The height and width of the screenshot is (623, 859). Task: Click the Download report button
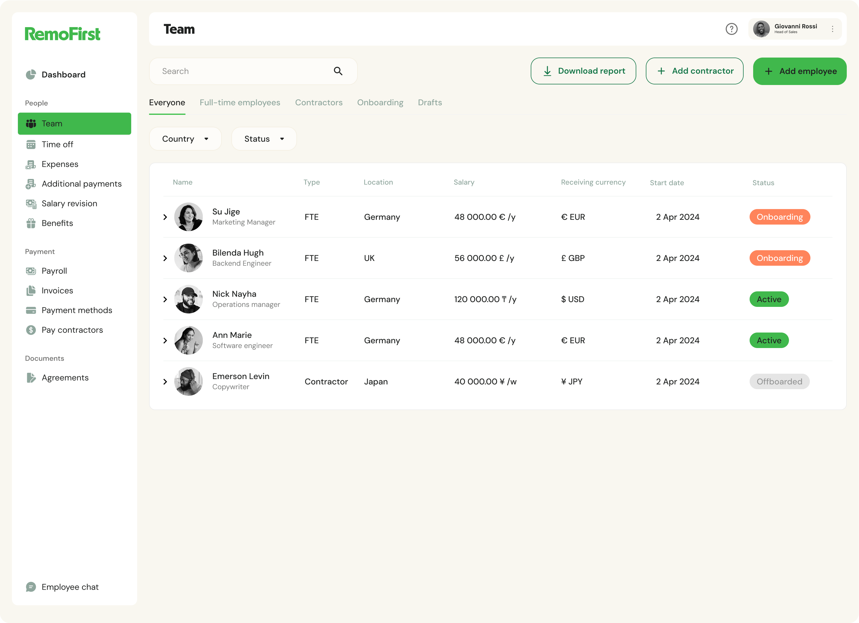click(x=583, y=71)
